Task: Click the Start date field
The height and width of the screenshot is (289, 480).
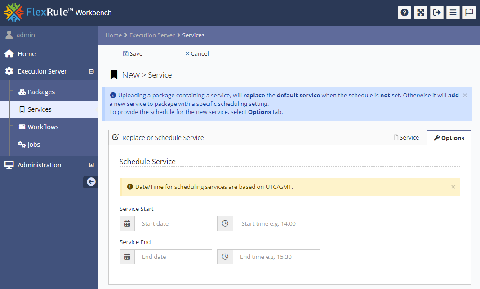Action: tap(173, 223)
